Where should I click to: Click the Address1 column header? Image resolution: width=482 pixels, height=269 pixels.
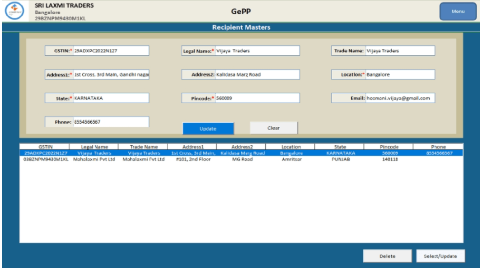coord(192,147)
